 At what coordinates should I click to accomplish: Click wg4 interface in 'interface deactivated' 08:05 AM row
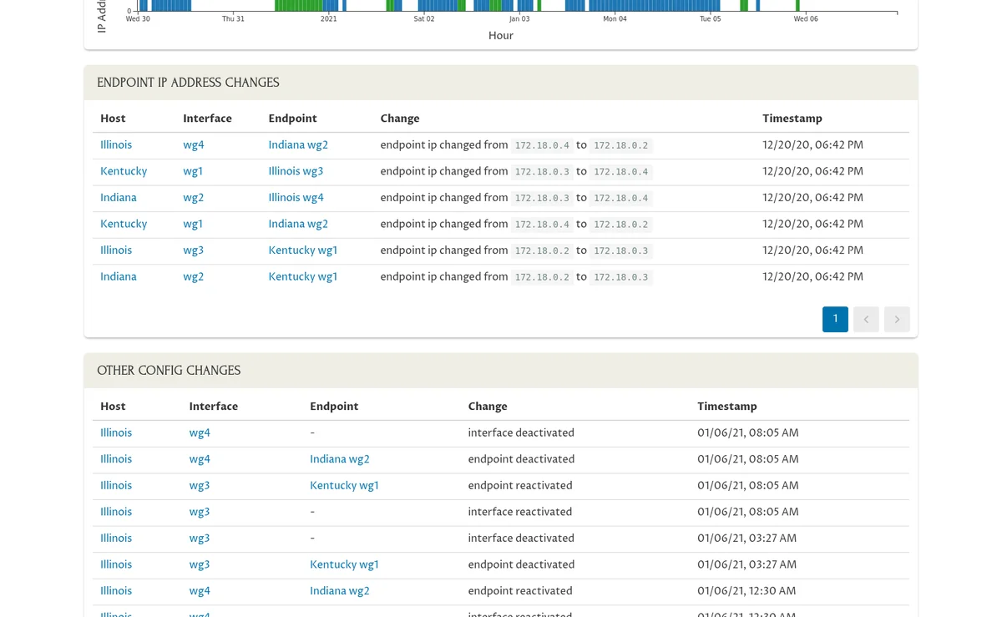[200, 433]
